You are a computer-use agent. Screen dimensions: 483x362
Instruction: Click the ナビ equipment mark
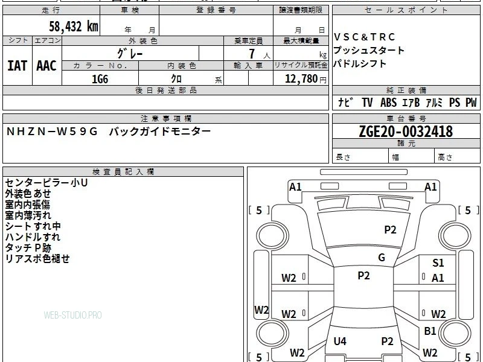pyautogui.click(x=345, y=102)
